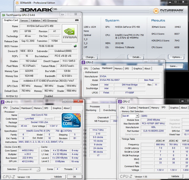Click the Intel Core i5 logo in CPU-Z
Viewport: 189px width, 180px height.
(71, 120)
